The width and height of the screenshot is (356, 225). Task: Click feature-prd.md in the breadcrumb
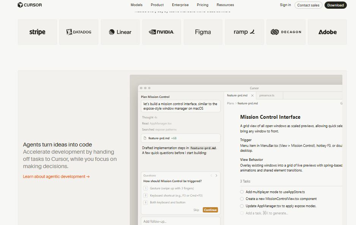(x=248, y=103)
